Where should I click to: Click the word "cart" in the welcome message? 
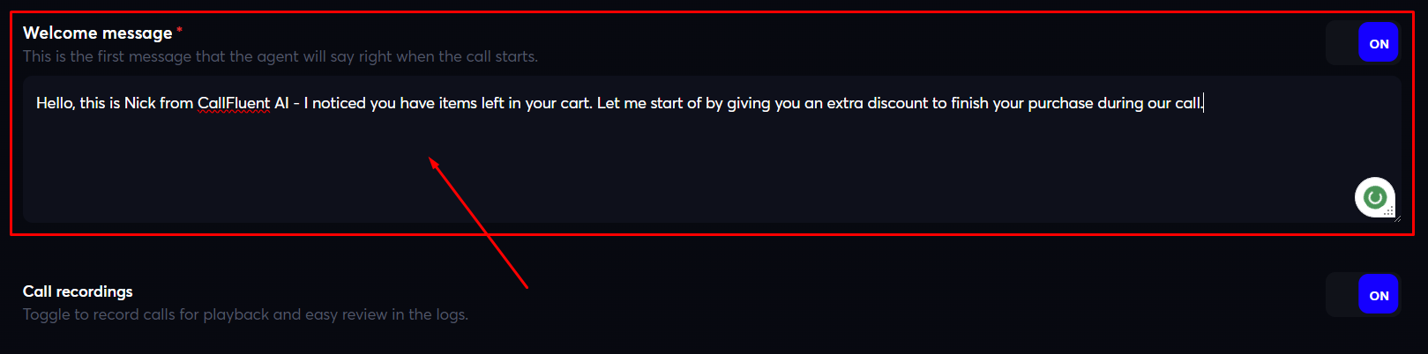click(x=575, y=103)
